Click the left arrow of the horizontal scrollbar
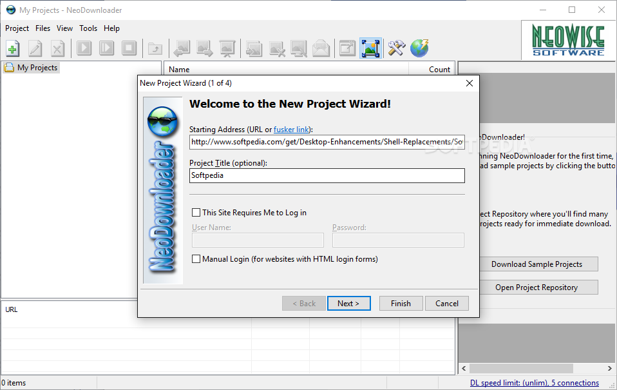This screenshot has height=390, width=617. (464, 368)
